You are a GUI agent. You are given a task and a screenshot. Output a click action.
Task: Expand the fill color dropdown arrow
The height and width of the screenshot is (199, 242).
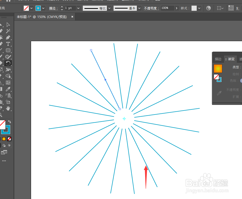click(32, 8)
